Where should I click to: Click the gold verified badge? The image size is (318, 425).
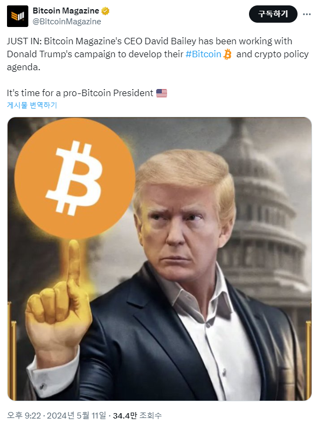[x=105, y=11]
